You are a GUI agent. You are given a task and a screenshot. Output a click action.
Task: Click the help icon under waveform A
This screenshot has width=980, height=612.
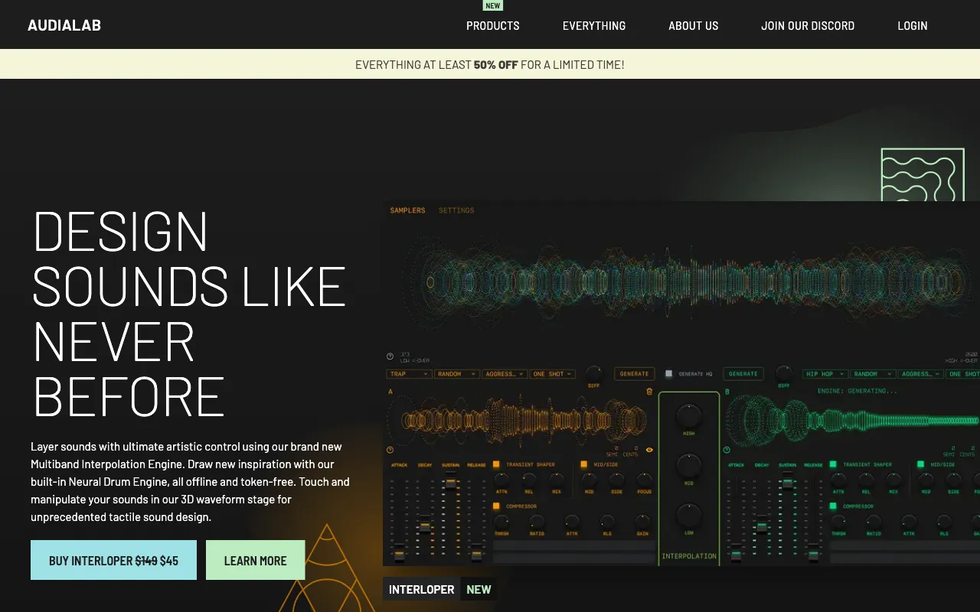coord(390,450)
